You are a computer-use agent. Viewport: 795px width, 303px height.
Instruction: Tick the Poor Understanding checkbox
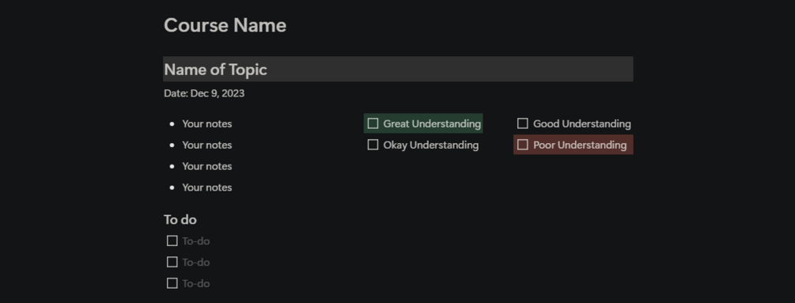(523, 145)
